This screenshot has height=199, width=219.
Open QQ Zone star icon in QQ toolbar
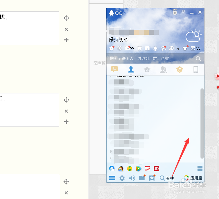pos(111,48)
